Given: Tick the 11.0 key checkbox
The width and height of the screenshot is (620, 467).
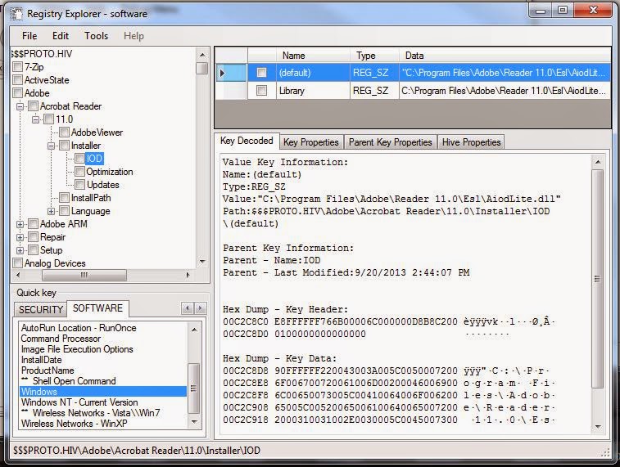Looking at the screenshot, I should [48, 119].
